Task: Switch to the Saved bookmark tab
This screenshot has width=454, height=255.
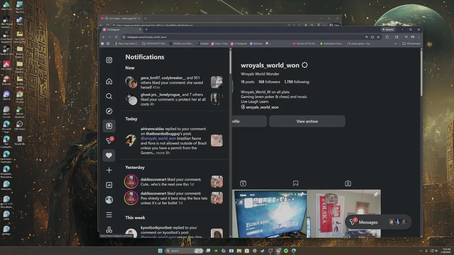Action: [295, 183]
